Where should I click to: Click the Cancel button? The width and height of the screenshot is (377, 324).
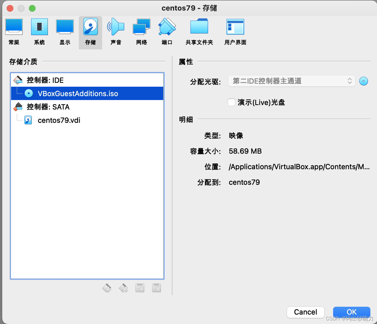click(x=305, y=312)
